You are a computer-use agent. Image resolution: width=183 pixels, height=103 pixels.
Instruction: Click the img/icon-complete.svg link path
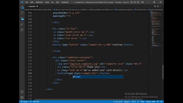83,64
